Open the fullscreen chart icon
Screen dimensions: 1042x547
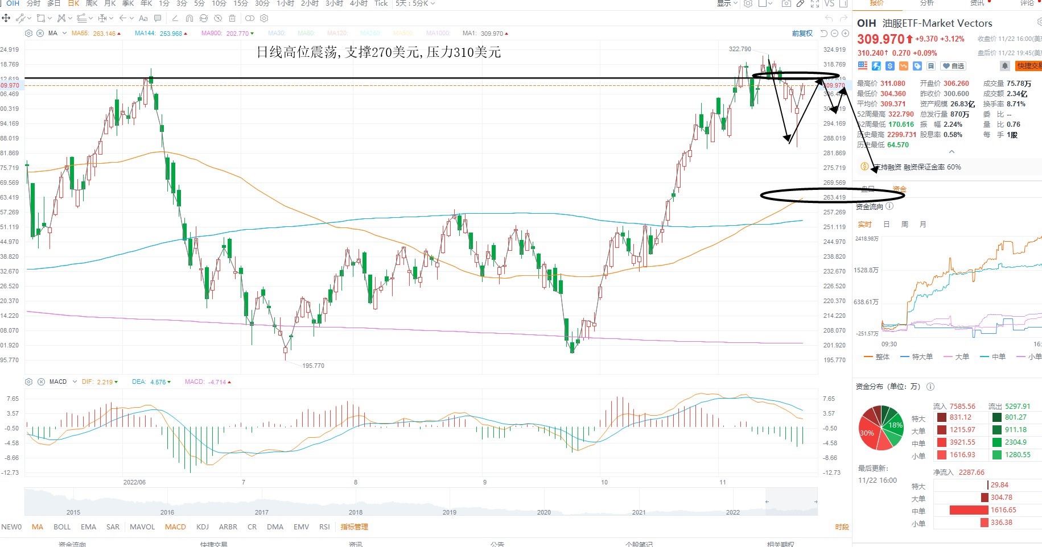tap(815, 3)
